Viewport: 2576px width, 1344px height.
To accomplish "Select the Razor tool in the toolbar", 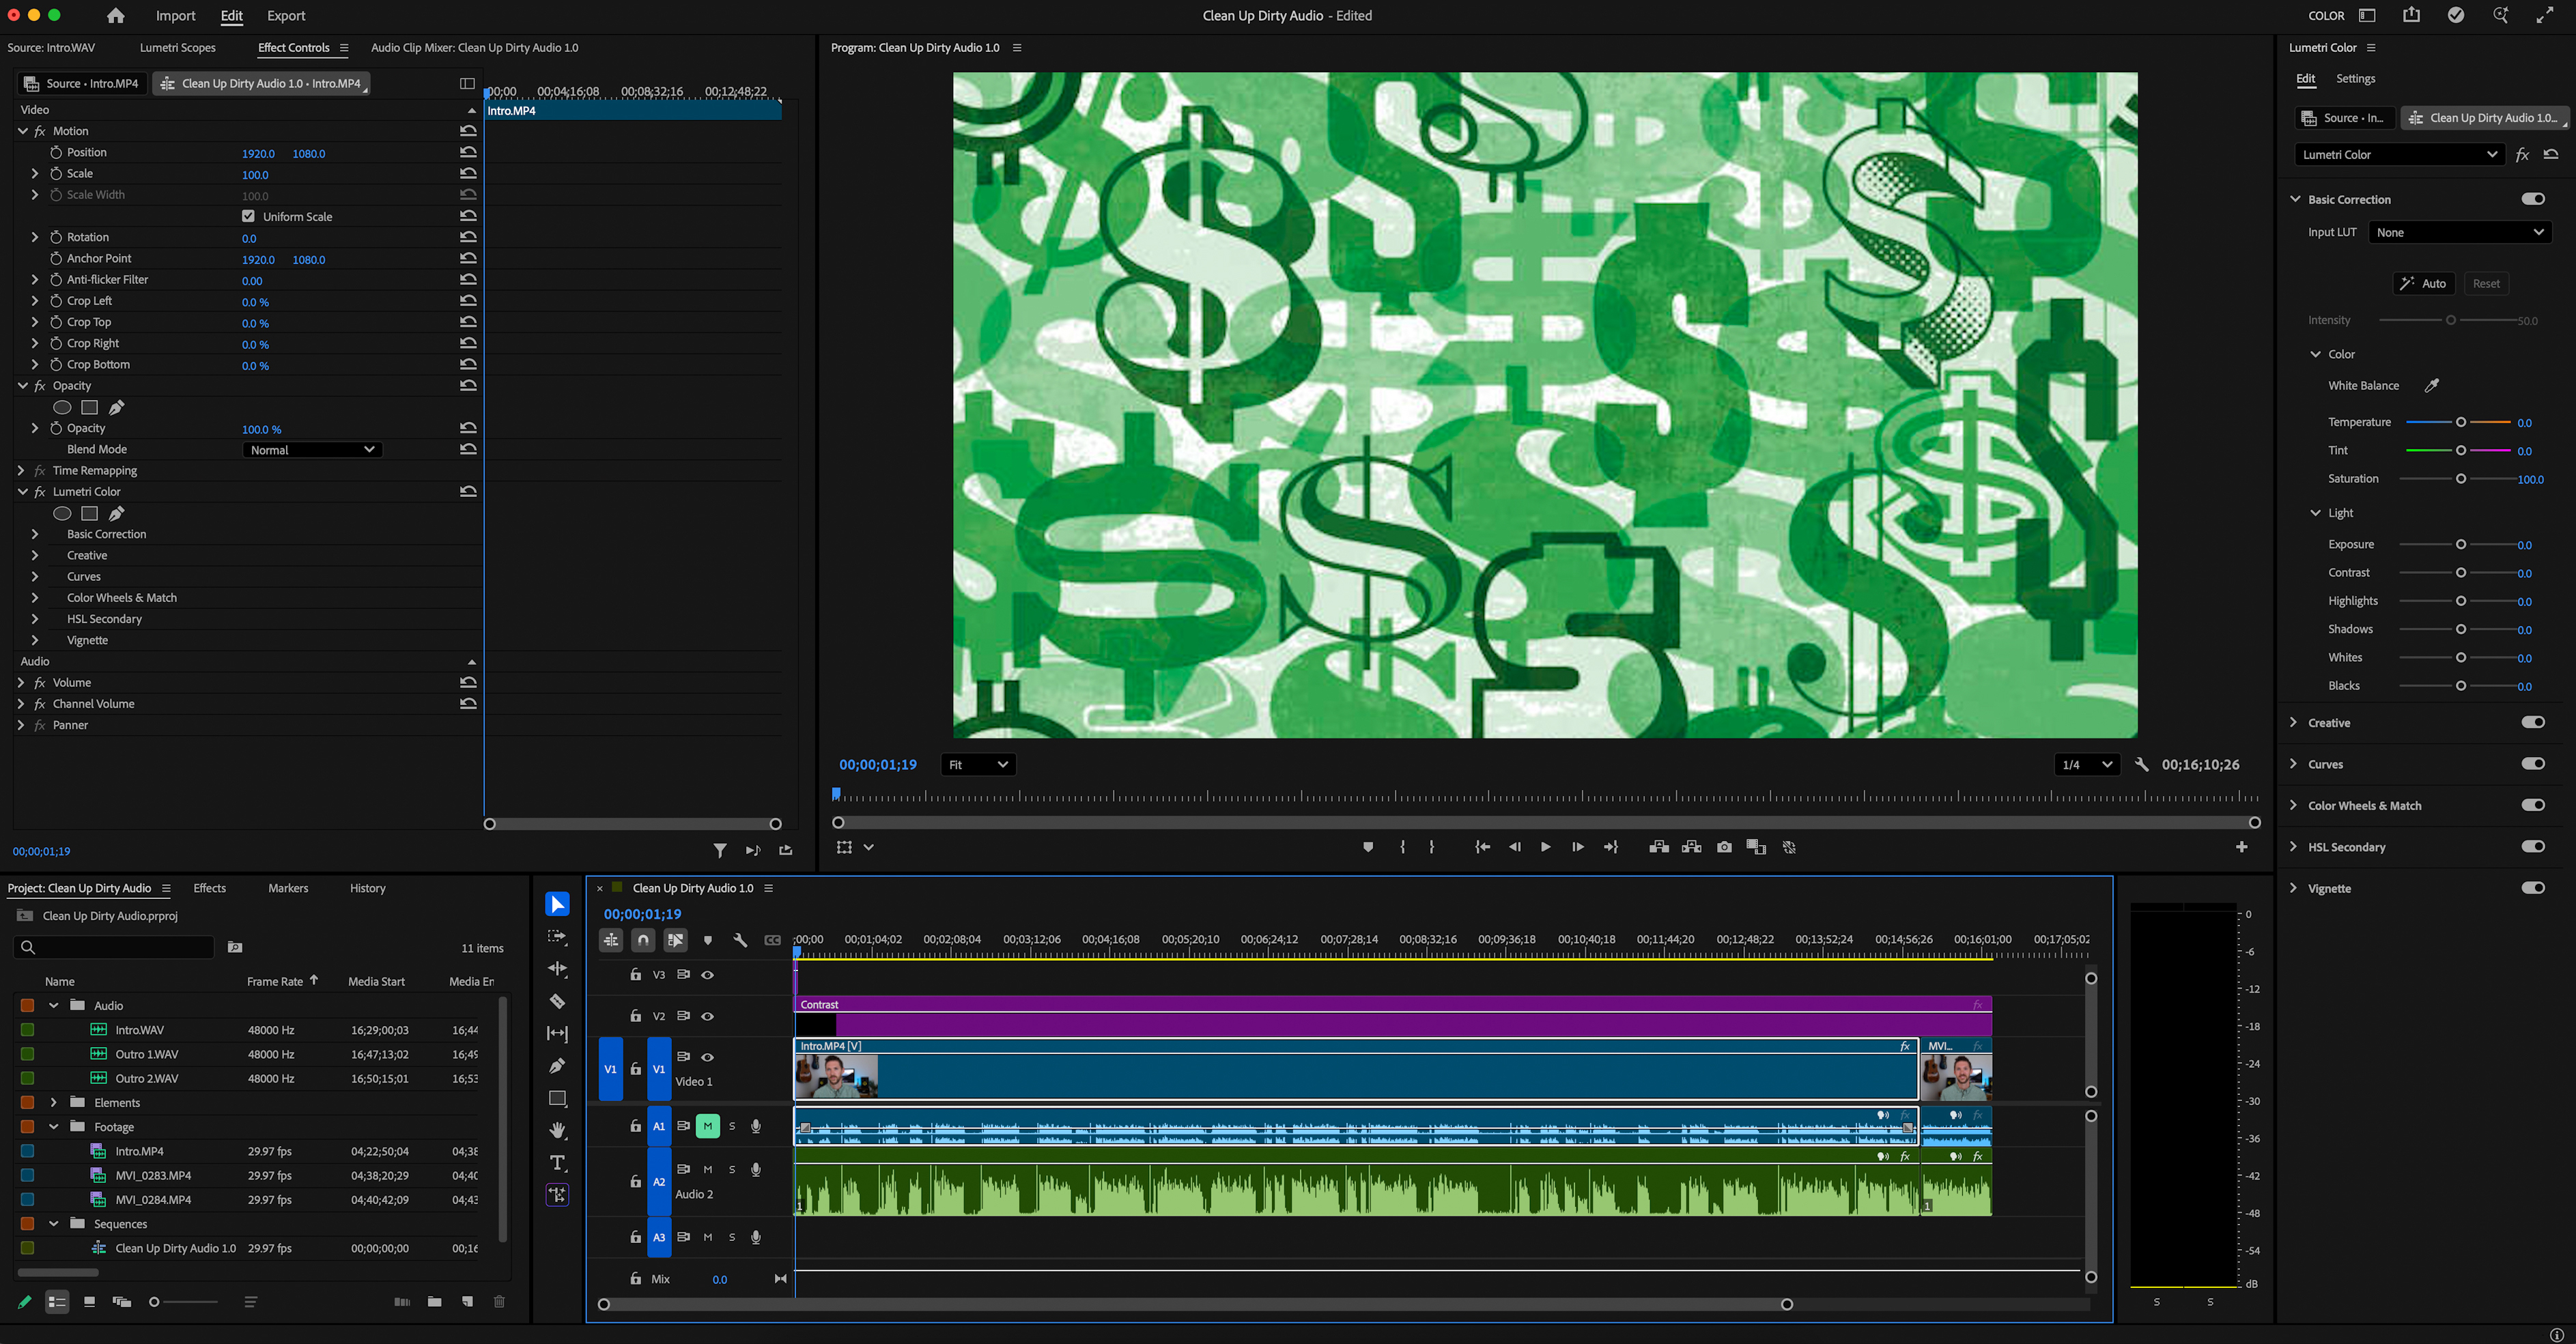I will tap(557, 1001).
